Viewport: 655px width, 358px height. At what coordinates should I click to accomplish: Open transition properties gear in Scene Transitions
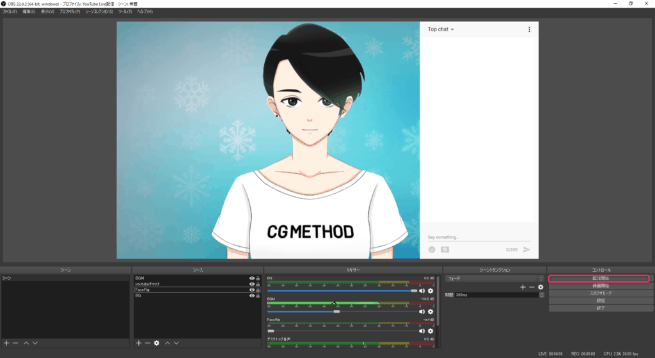[541, 287]
